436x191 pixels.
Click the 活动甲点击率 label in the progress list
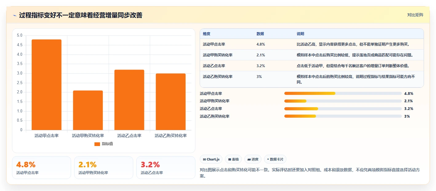211,93
